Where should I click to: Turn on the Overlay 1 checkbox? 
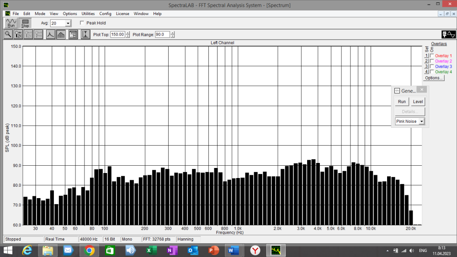(432, 56)
